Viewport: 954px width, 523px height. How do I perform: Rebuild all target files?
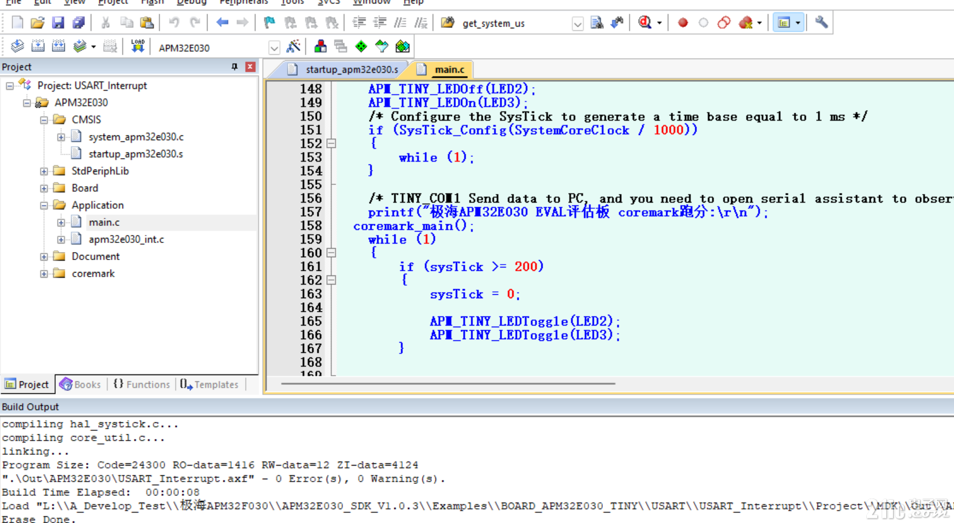(58, 47)
